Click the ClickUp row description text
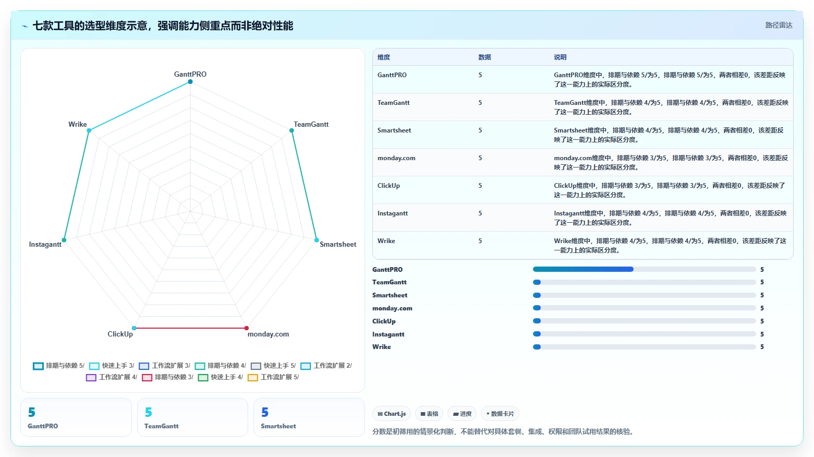This screenshot has height=457, width=814. tap(670, 190)
